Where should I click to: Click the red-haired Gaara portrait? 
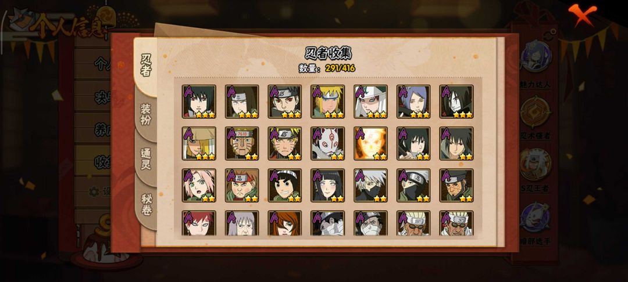tap(199, 223)
